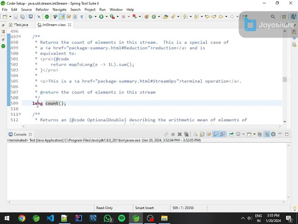Click the Pin Console icon
This screenshot has height=224, width=298.
click(231, 134)
